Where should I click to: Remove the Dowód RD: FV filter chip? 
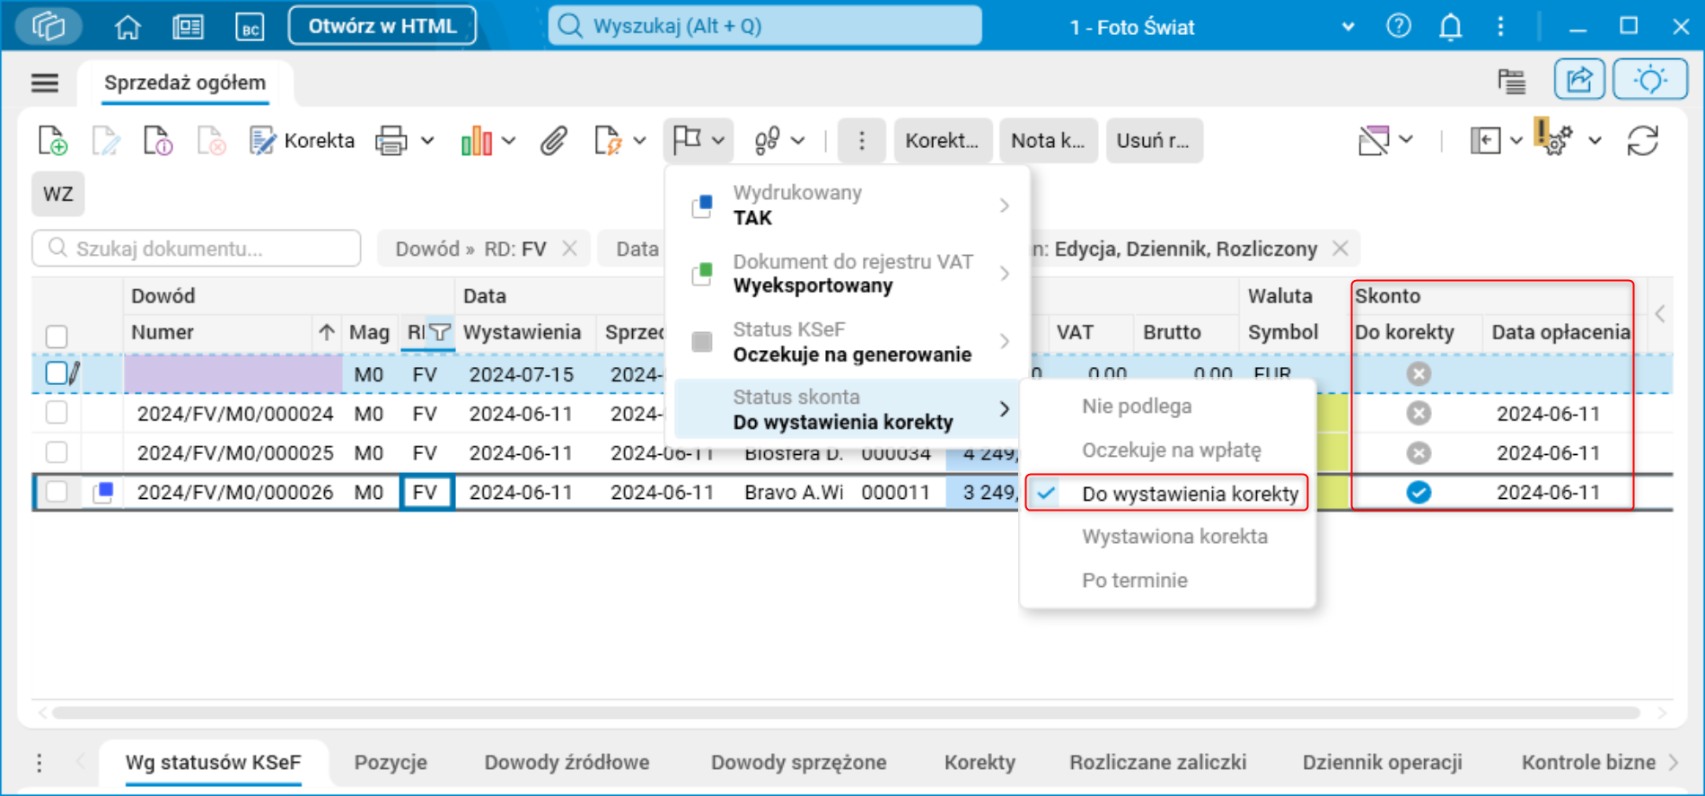569,249
